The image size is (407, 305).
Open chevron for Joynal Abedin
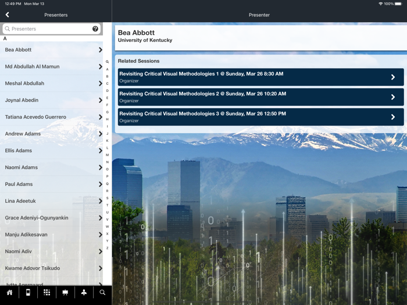[x=101, y=100]
